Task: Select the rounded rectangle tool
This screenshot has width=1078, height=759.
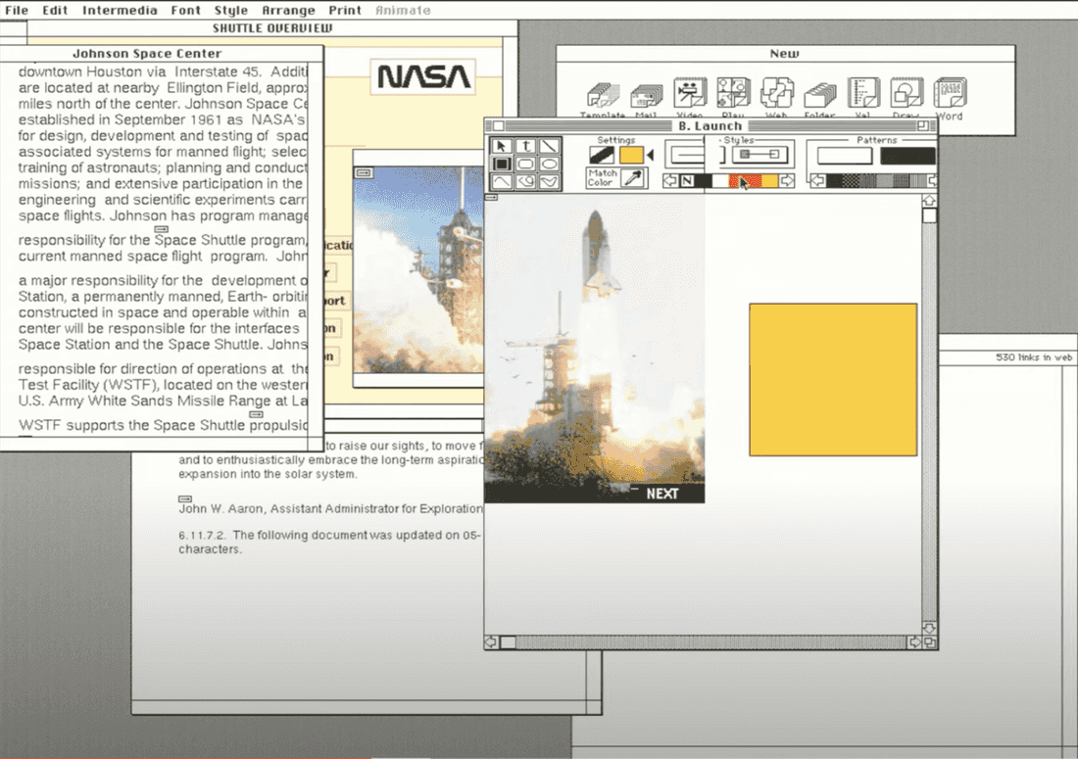Action: point(524,163)
